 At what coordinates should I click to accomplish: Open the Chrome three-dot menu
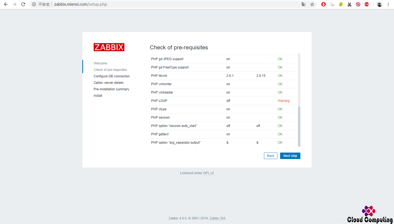388,4
